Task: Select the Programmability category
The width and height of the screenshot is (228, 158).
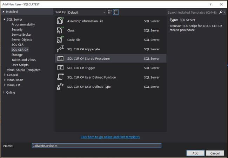Action: click(x=23, y=24)
